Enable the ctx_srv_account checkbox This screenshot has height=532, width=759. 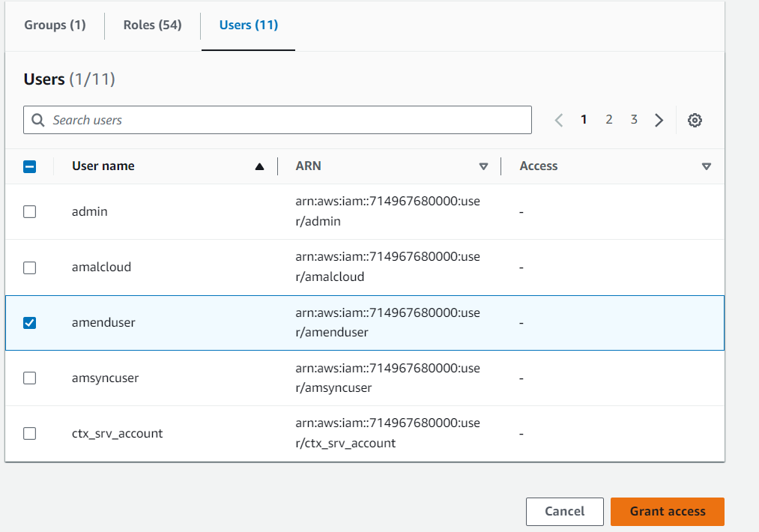[29, 433]
